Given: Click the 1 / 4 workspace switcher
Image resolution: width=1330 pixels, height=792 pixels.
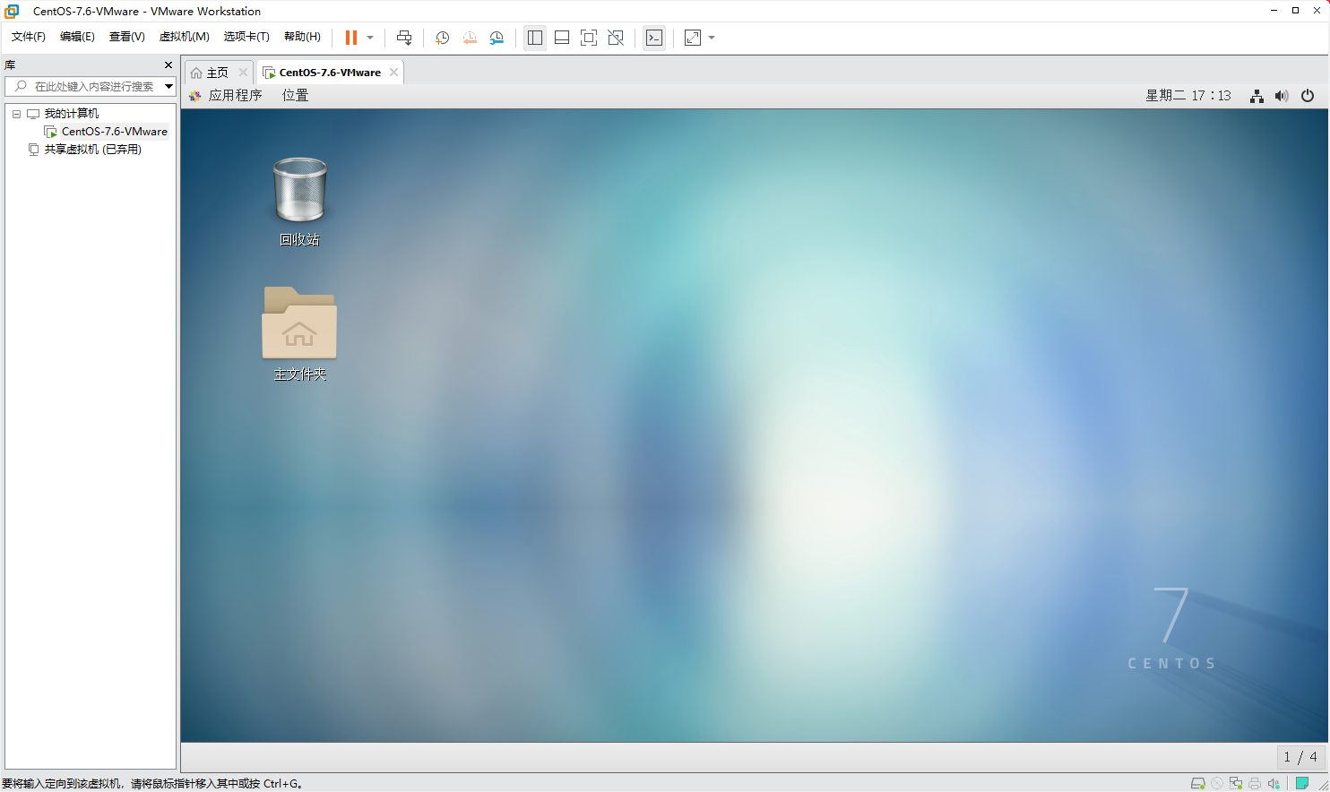Looking at the screenshot, I should [1300, 757].
